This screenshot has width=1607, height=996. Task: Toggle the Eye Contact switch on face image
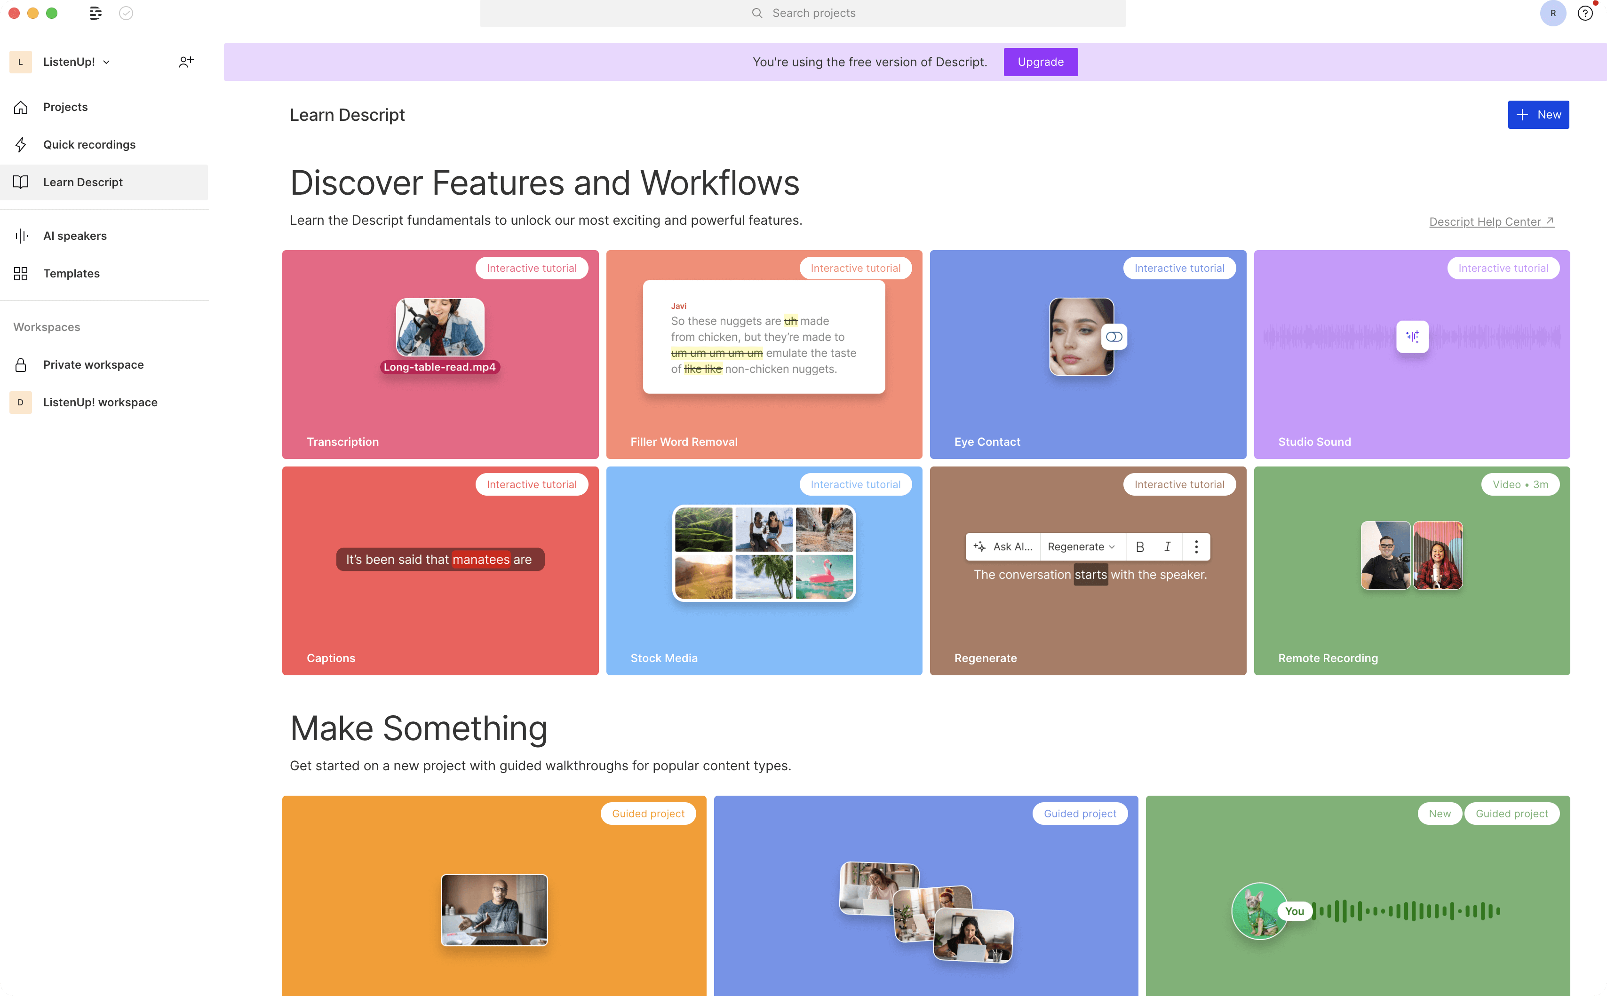tap(1114, 337)
